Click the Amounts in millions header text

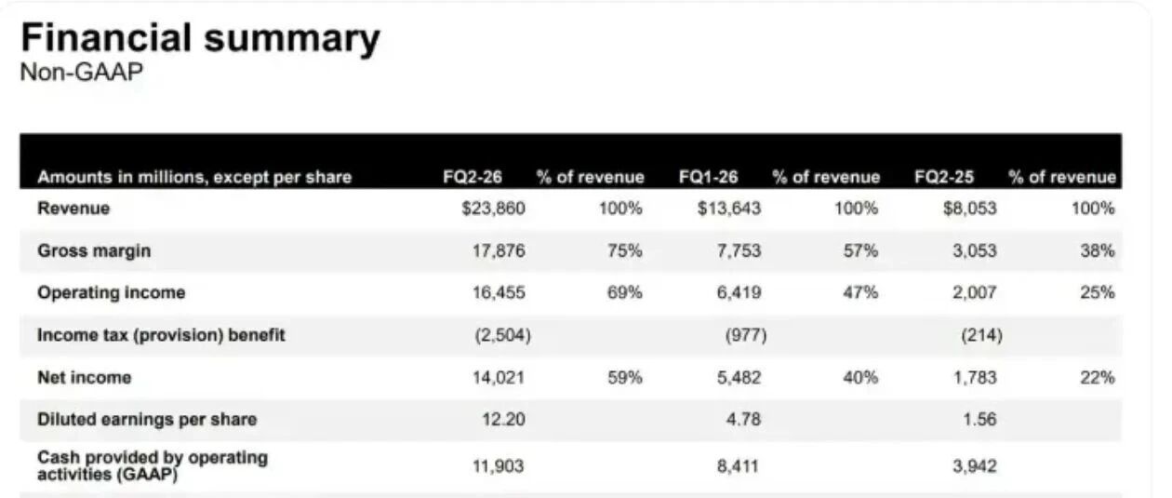pyautogui.click(x=194, y=177)
